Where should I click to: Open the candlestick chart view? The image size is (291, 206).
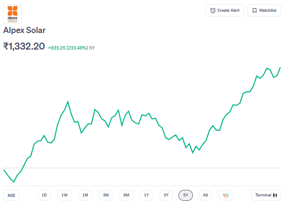[226, 195]
